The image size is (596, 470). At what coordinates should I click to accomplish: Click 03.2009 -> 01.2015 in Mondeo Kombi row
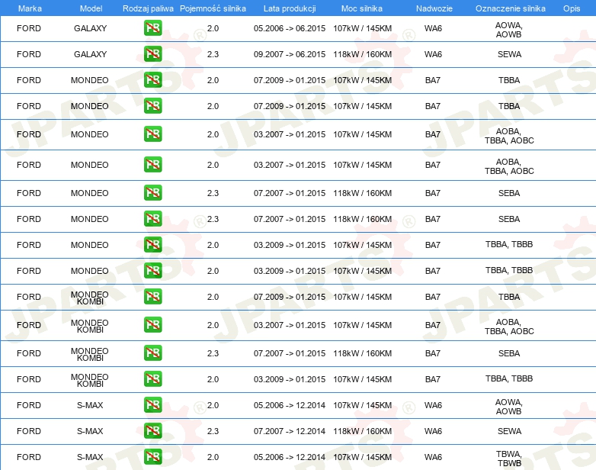coord(290,379)
